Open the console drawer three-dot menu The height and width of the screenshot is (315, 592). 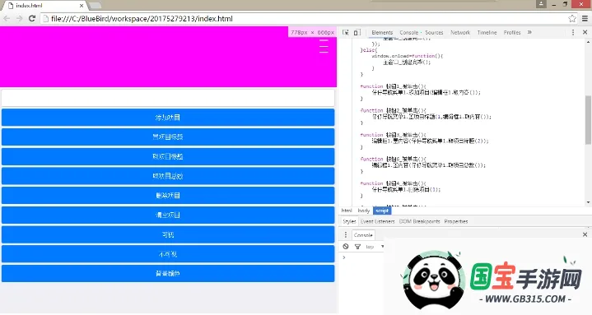(346, 235)
